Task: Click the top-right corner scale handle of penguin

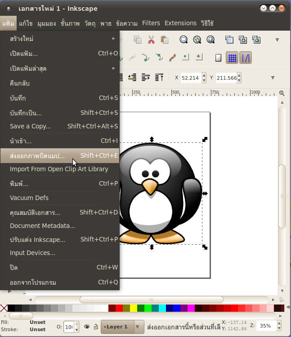Action: pyautogui.click(x=205, y=140)
